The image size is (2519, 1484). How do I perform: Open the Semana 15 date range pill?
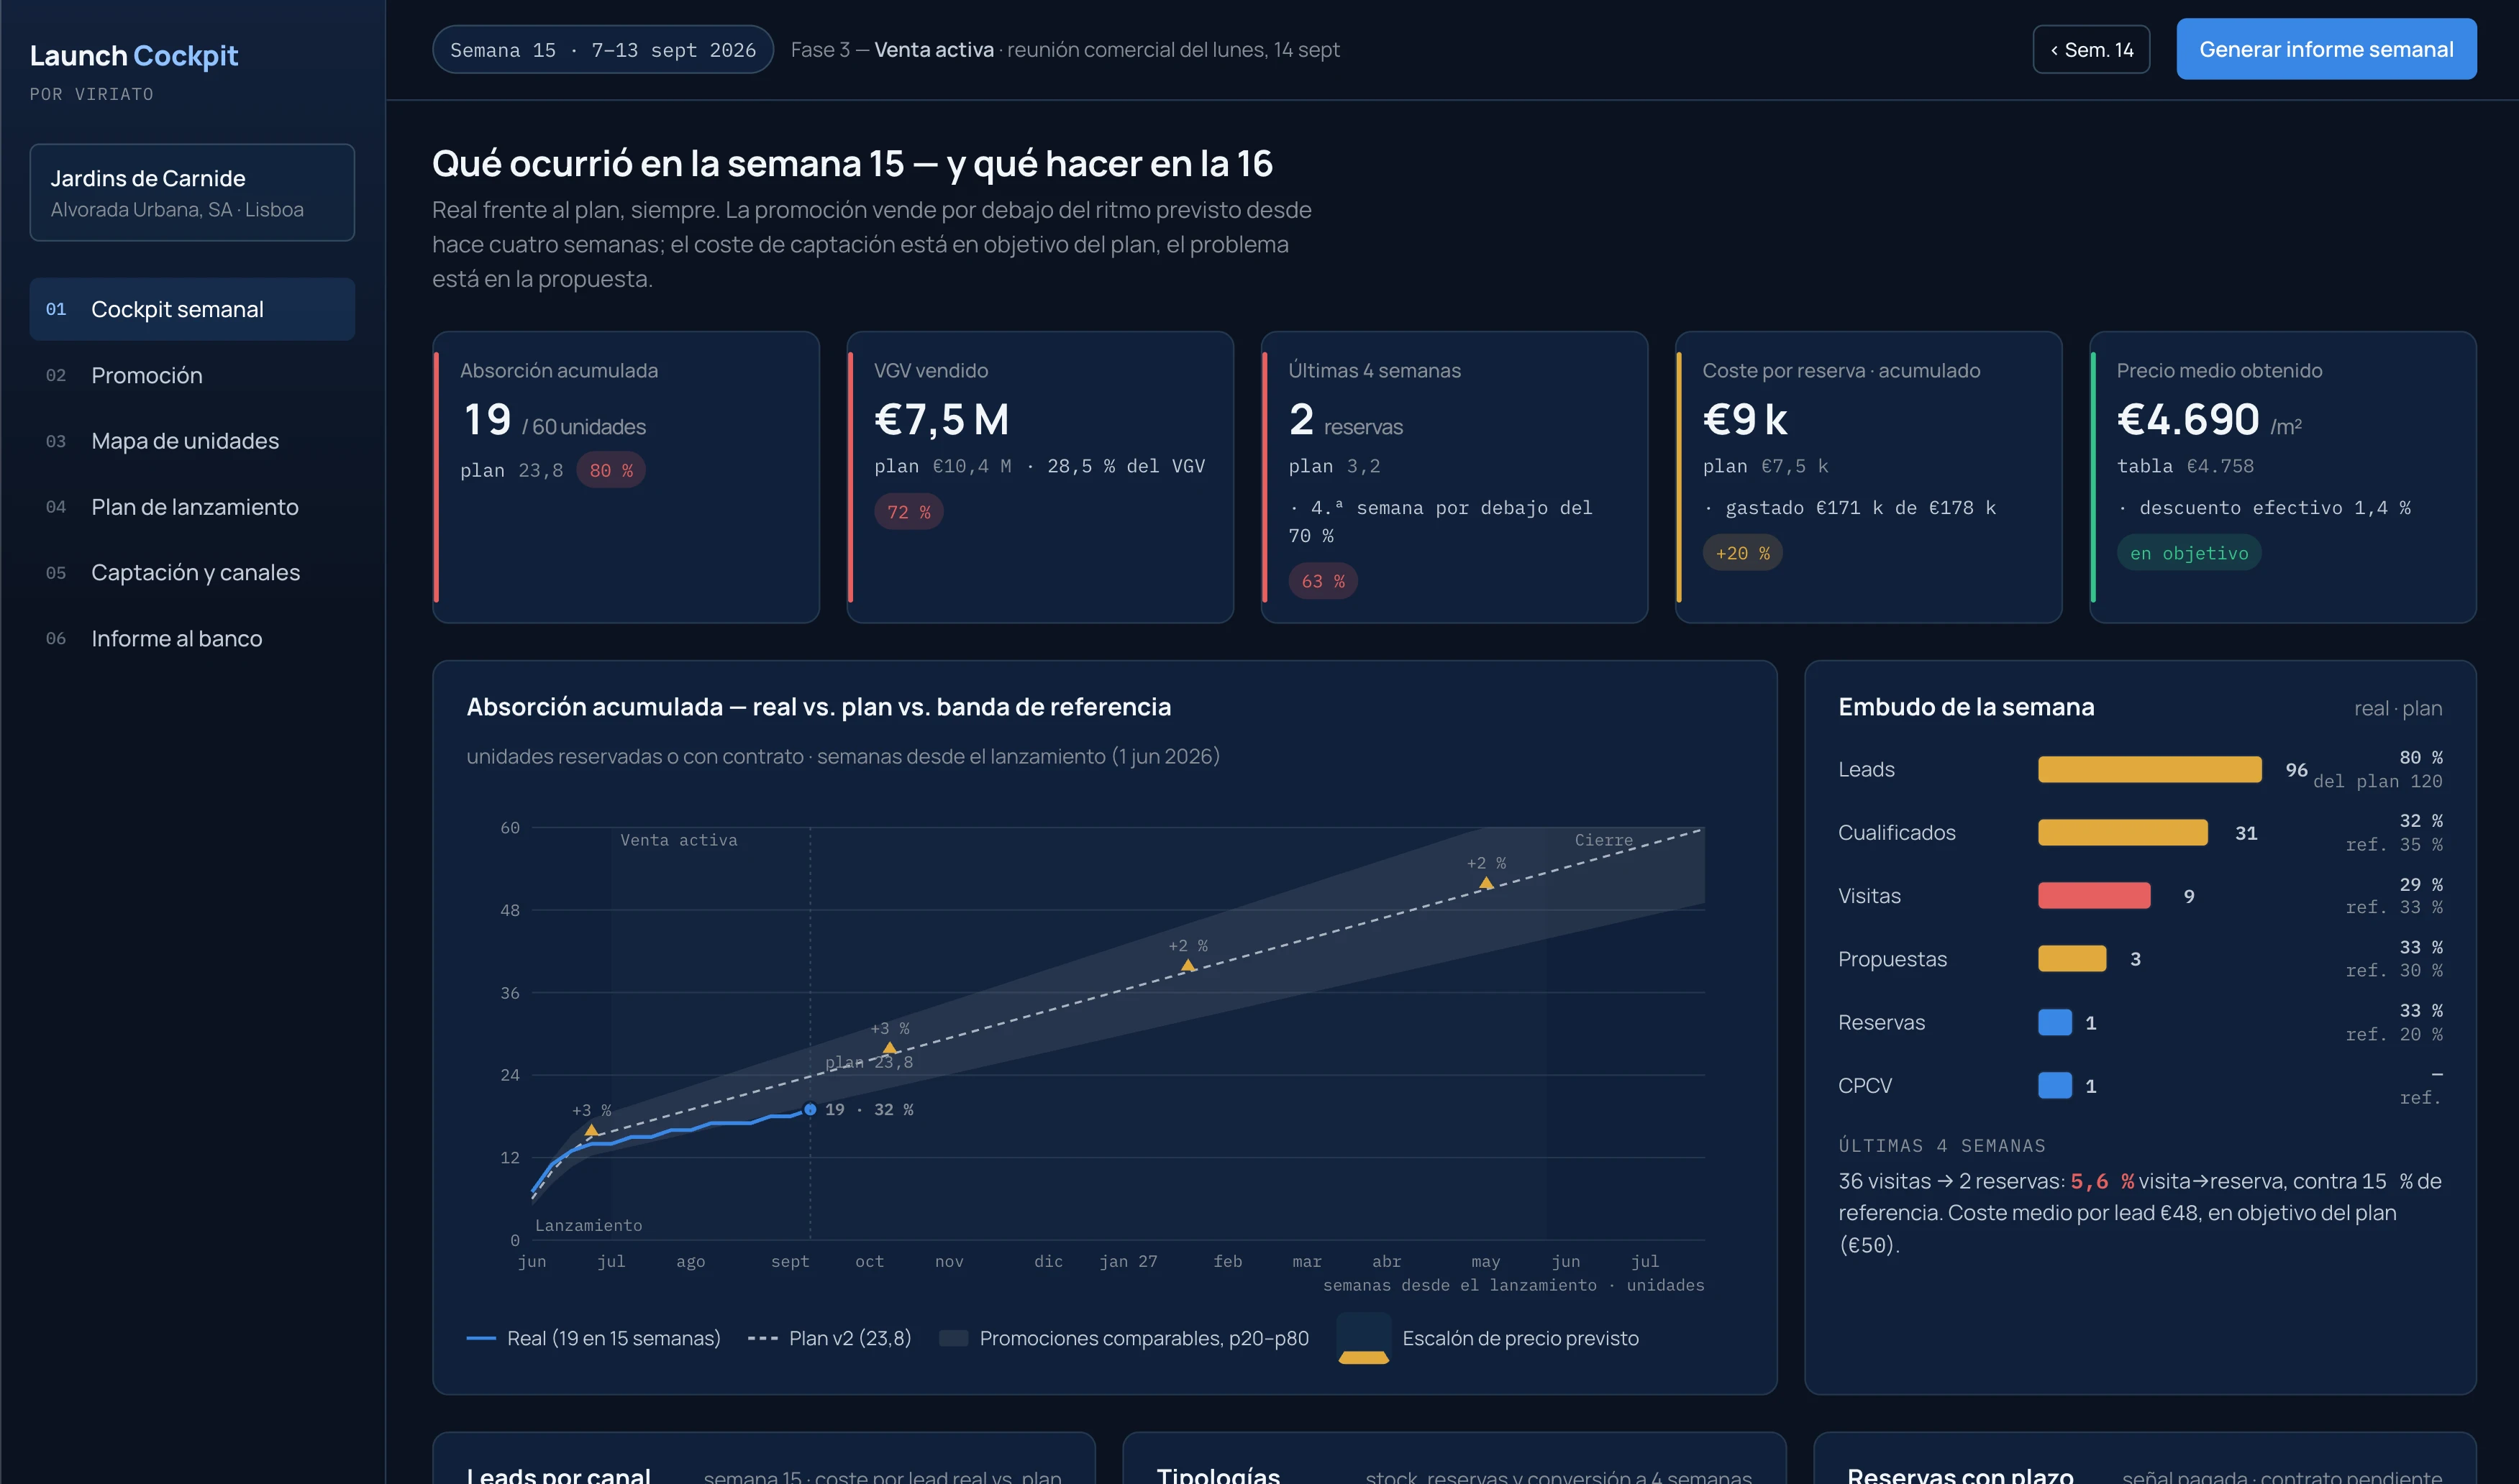click(x=602, y=49)
